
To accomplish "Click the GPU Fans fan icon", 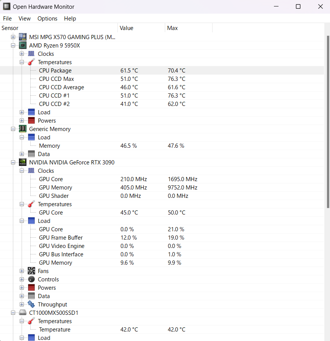I will click(31, 271).
